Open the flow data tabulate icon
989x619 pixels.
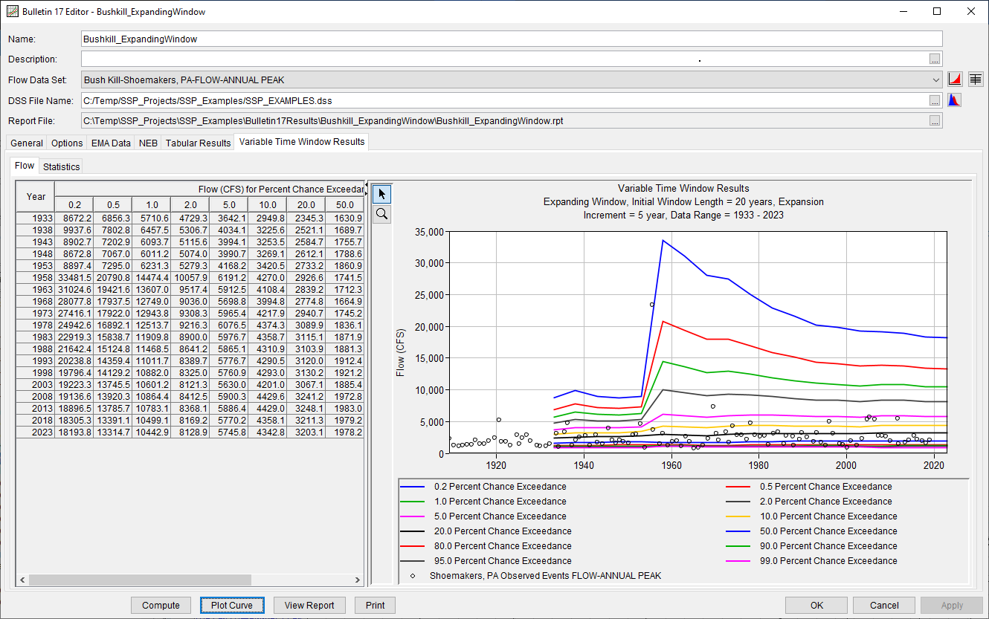coord(975,80)
